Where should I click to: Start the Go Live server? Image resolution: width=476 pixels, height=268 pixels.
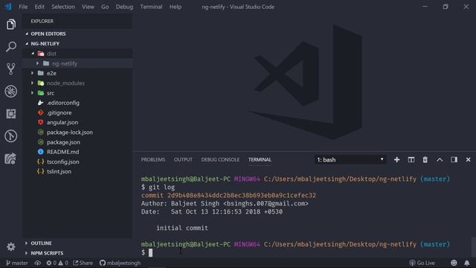coord(422,263)
